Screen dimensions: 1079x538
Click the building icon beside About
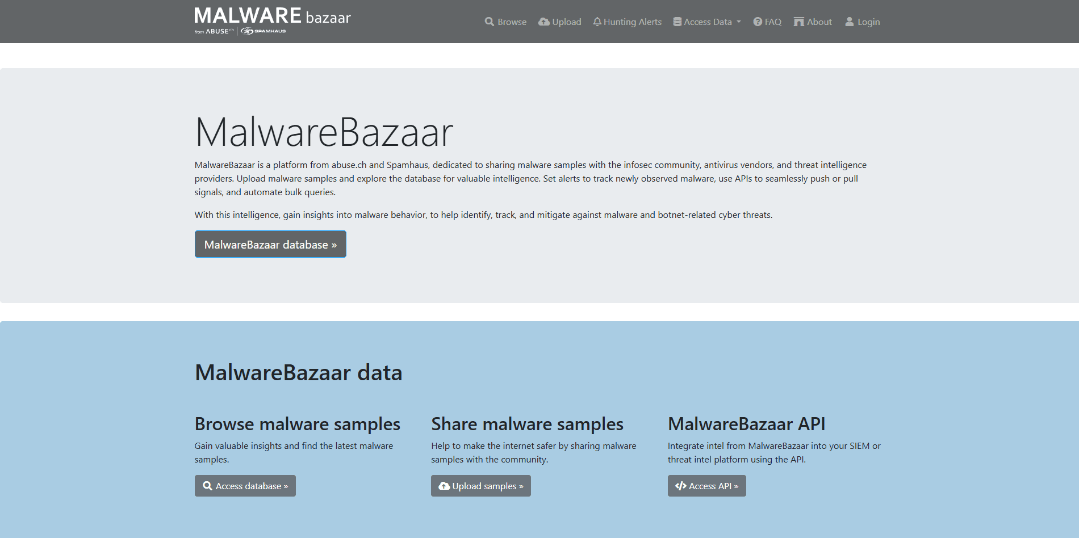click(798, 22)
